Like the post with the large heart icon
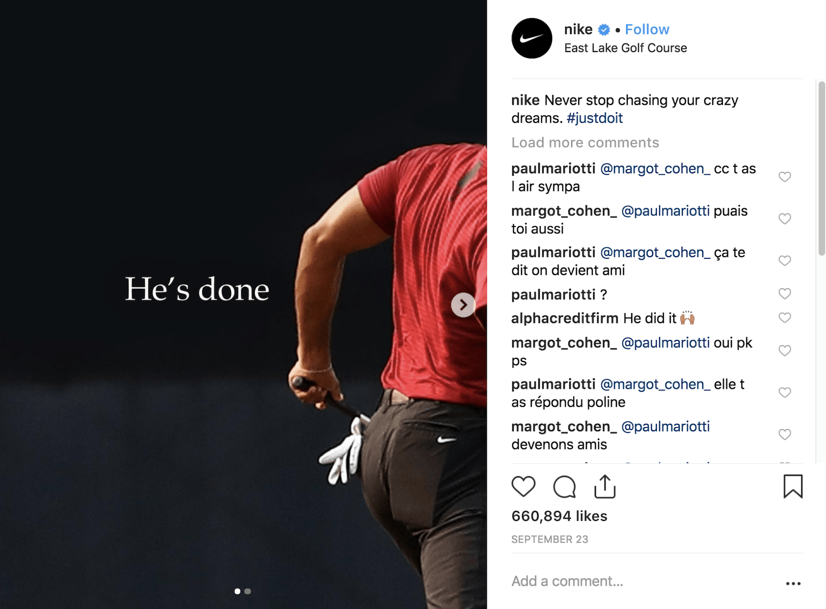The width and height of the screenshot is (826, 609). (x=523, y=487)
